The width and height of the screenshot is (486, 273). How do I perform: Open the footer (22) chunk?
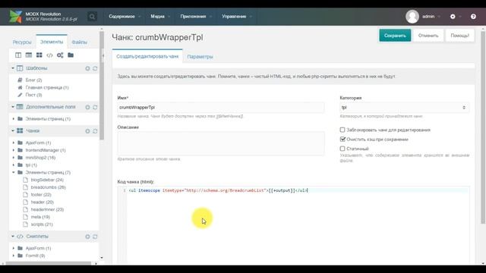tap(41, 195)
